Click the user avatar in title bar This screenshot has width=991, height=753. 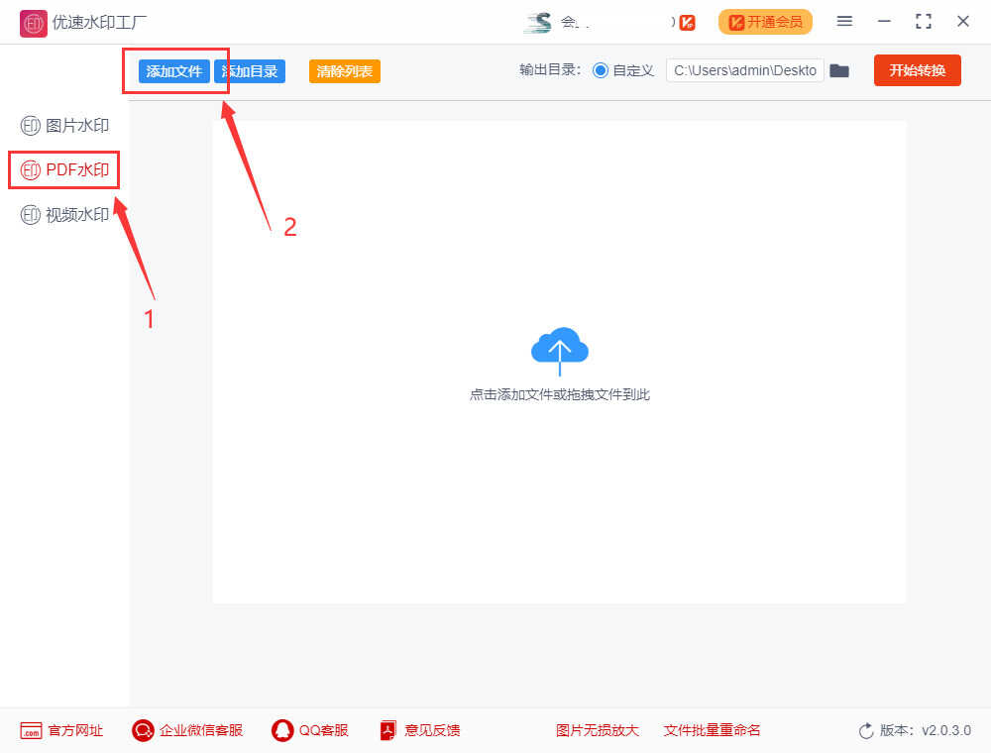click(x=538, y=23)
